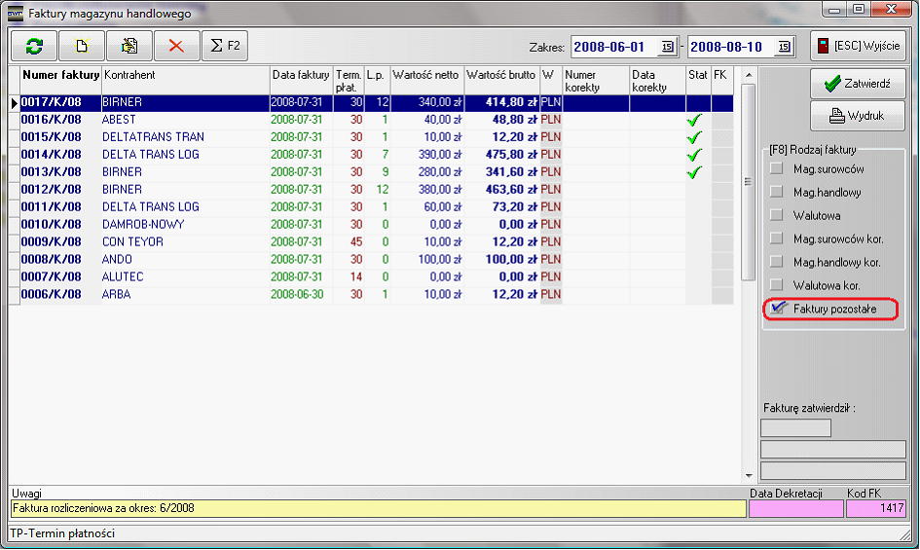Click the green status checkmark for invoice 0016/K/08

click(694, 120)
